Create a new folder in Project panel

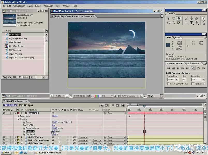(9, 77)
